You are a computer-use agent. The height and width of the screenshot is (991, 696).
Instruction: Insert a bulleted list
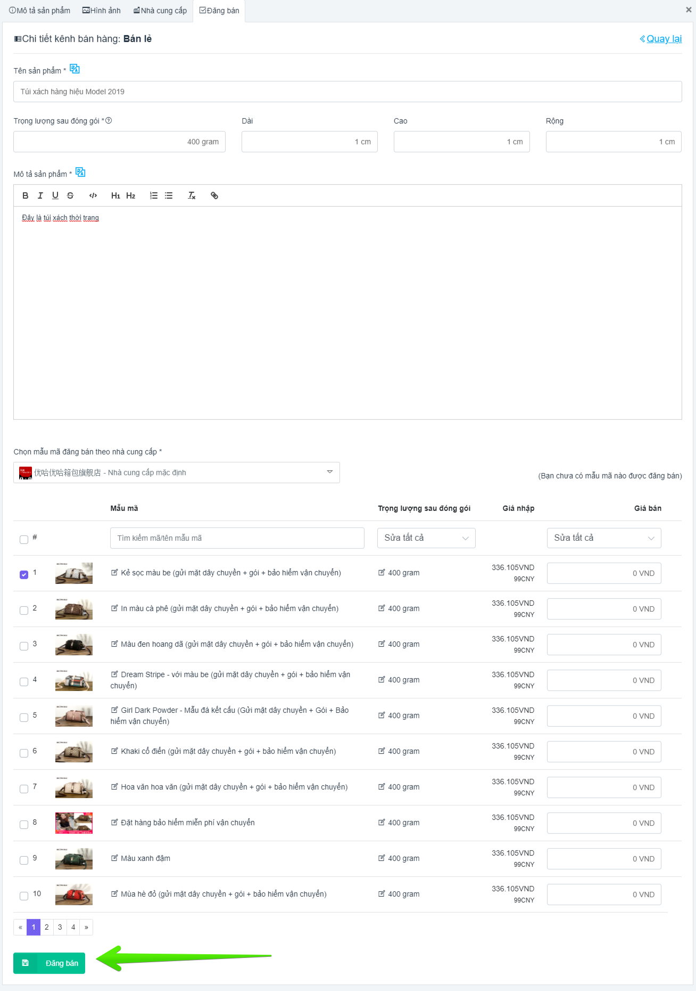click(169, 196)
